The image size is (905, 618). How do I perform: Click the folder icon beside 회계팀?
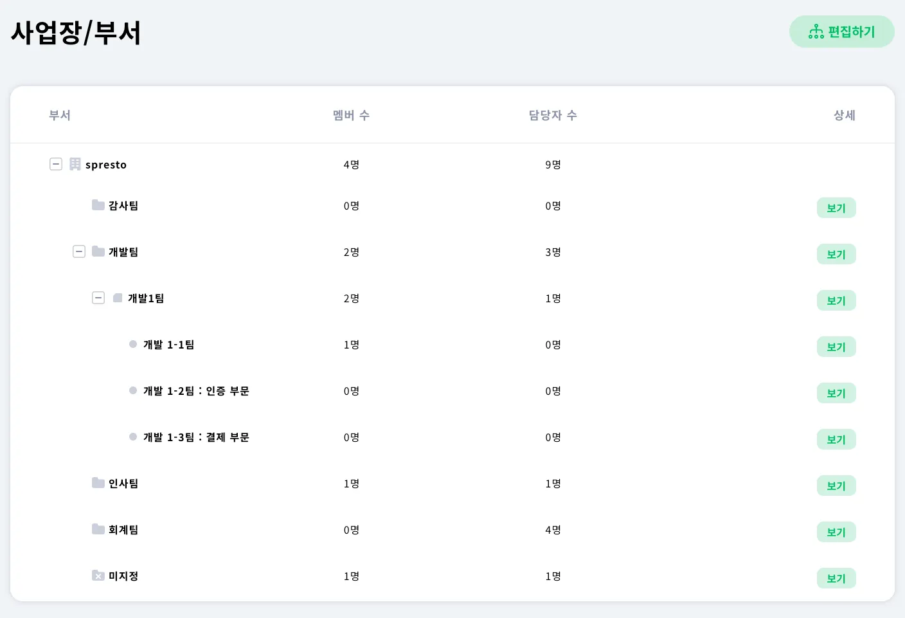[x=98, y=529]
